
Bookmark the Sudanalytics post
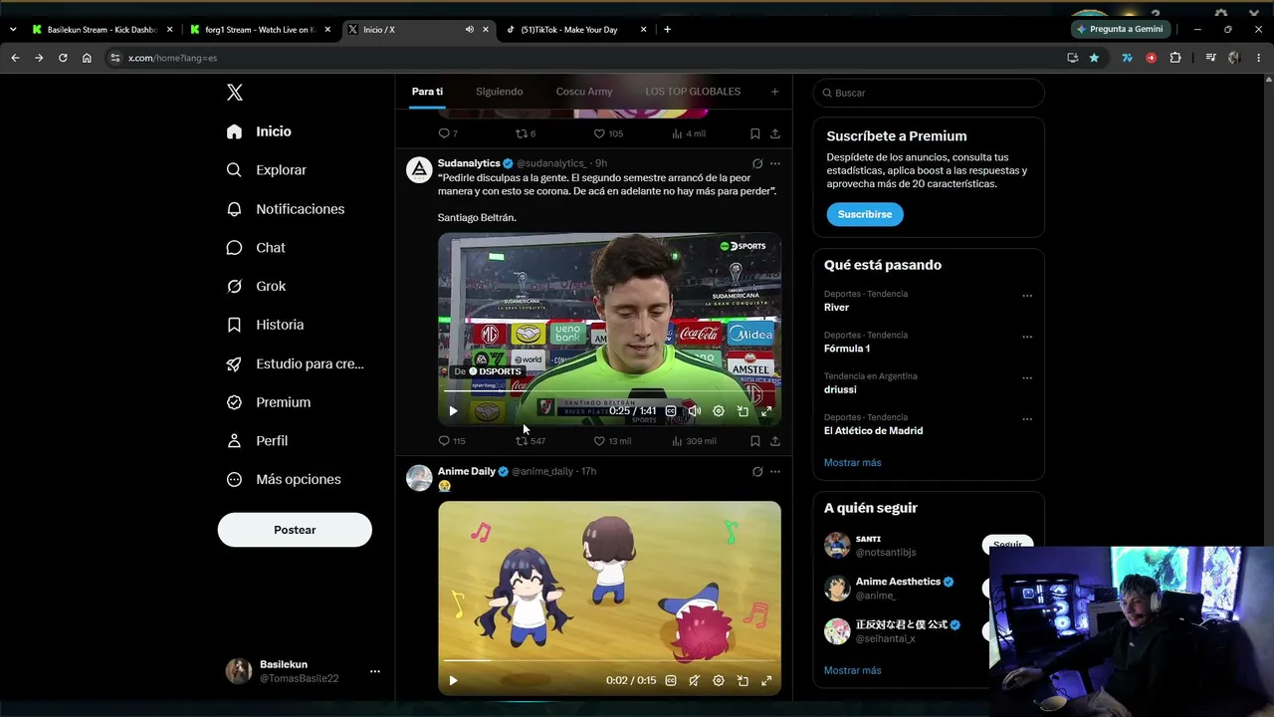755,441
